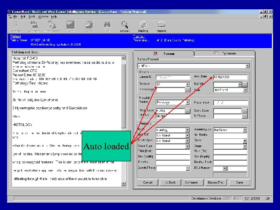Click Development Database in status bar

point(206,198)
